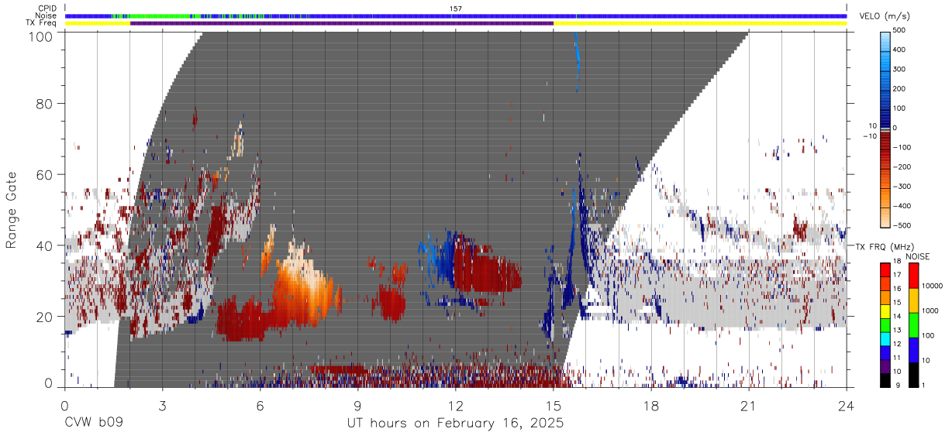Click the CVW b09 radar beam label
The width and height of the screenshot is (952, 439).
click(94, 424)
